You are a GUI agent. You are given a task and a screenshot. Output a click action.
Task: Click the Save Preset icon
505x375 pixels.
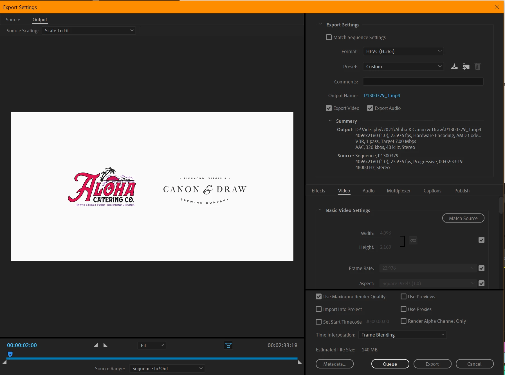[454, 67]
